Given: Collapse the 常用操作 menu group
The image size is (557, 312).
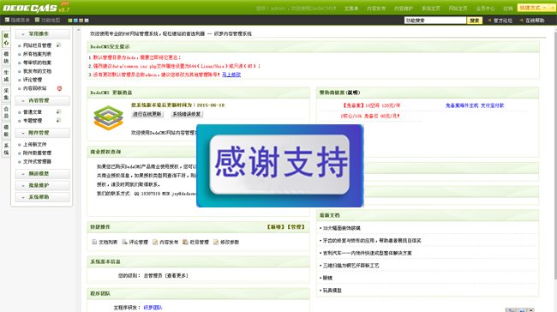Looking at the screenshot, I should (43, 33).
